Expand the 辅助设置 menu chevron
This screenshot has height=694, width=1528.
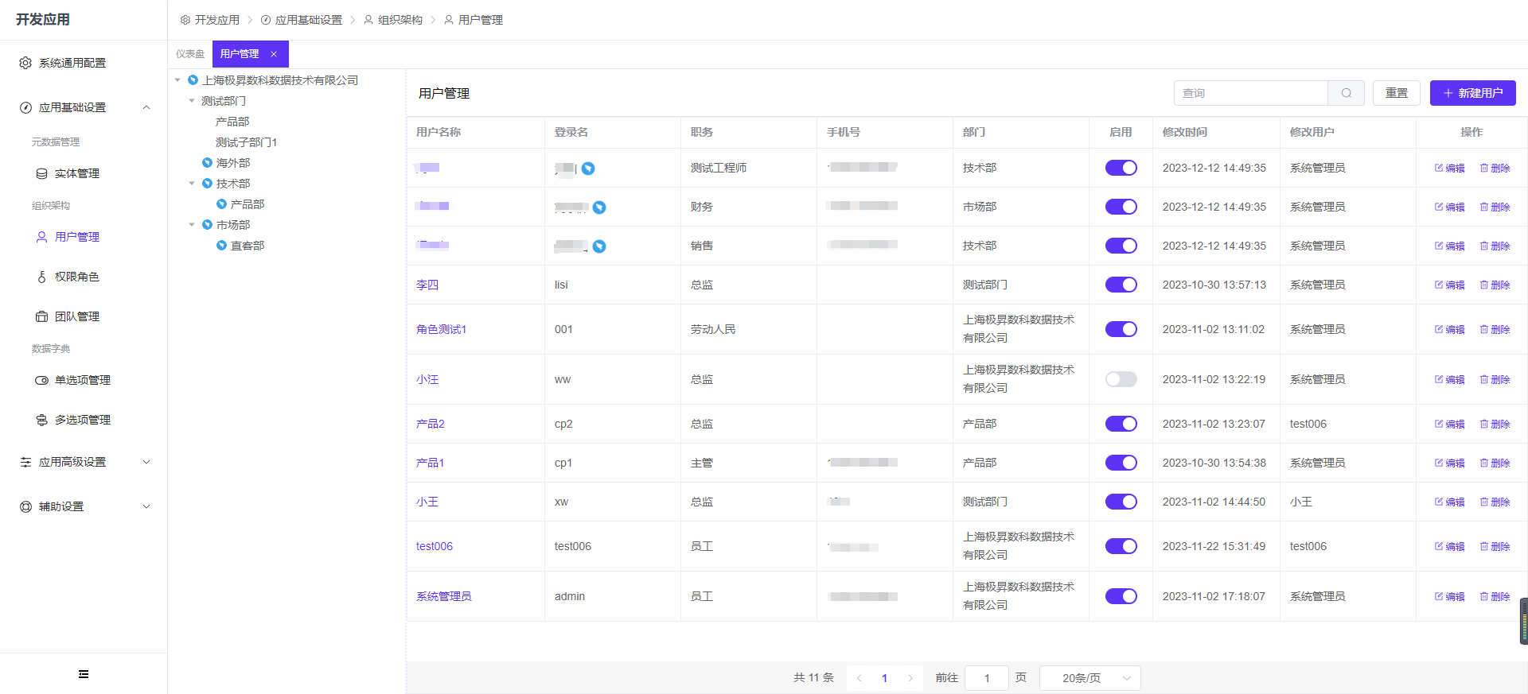146,506
